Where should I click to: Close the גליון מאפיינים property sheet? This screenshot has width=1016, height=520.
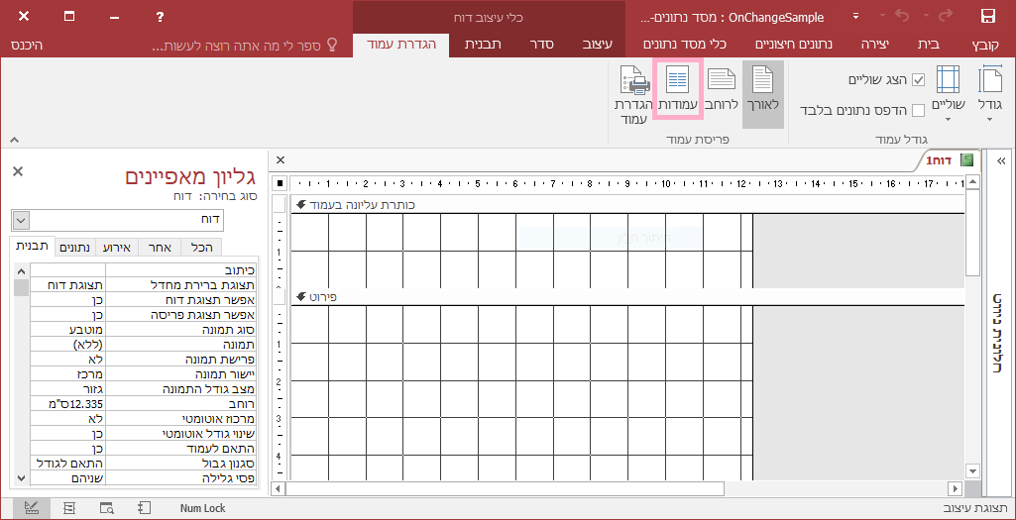coord(18,171)
